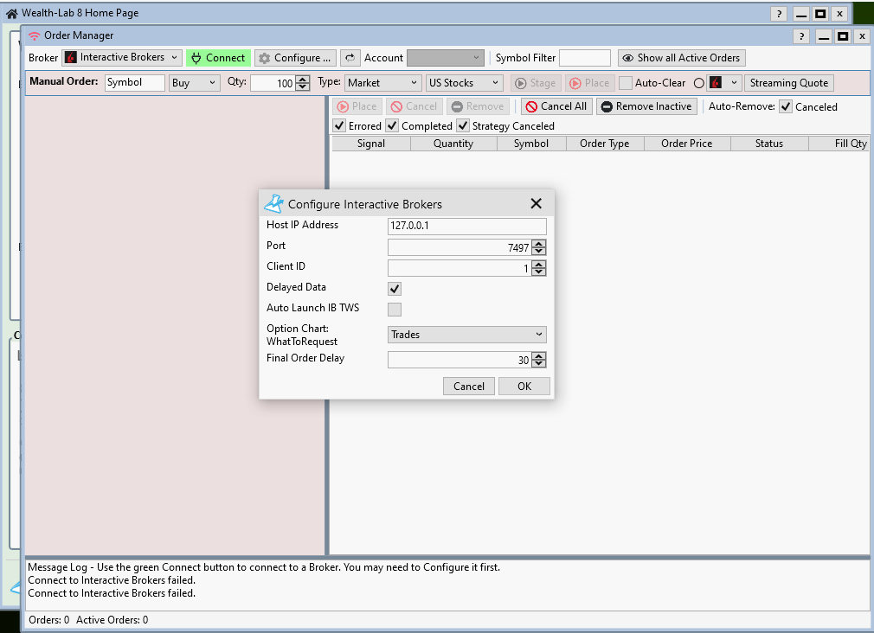The image size is (874, 633).
Task: Open the Option Chart Trades dropdown
Action: pos(466,335)
